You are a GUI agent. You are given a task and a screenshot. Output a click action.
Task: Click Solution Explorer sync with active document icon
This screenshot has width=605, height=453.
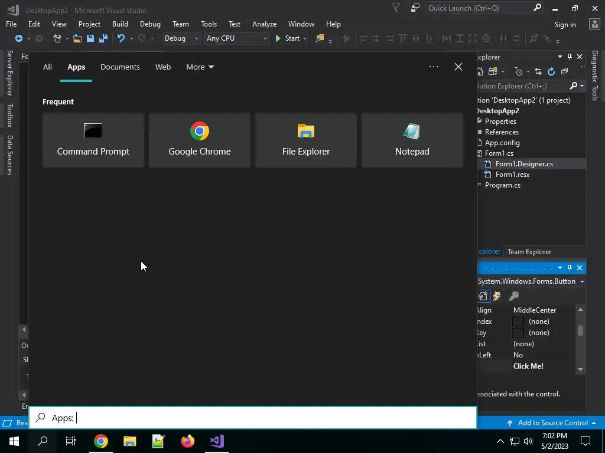pyautogui.click(x=538, y=71)
